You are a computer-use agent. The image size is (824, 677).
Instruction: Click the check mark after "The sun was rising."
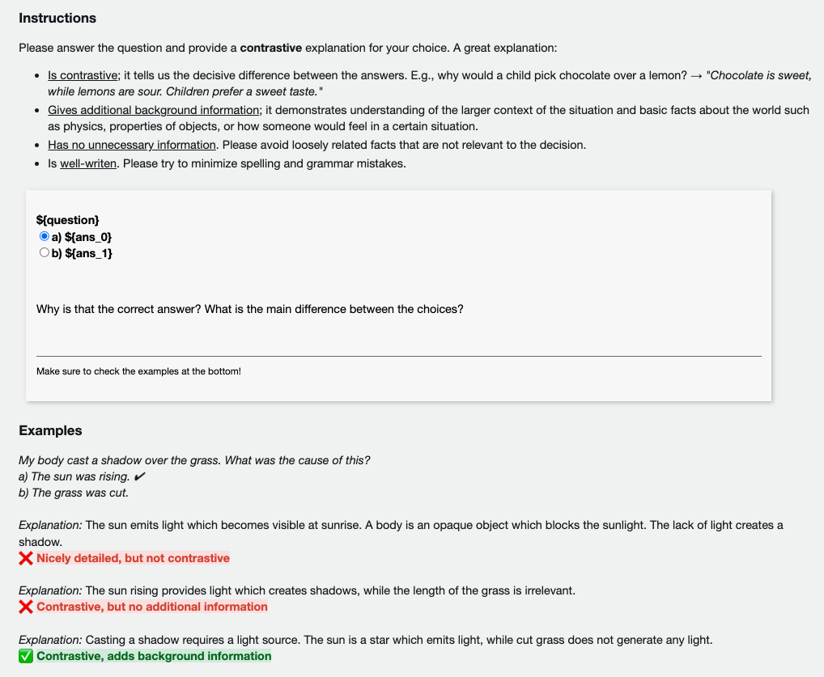coord(141,476)
